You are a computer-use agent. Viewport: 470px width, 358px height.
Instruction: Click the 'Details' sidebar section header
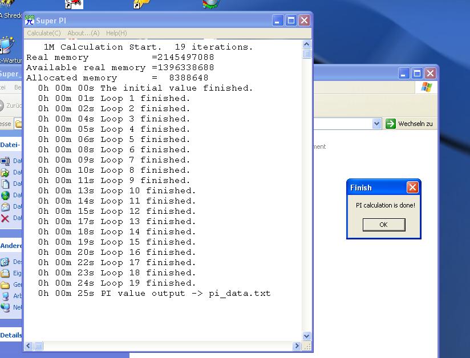[11, 335]
